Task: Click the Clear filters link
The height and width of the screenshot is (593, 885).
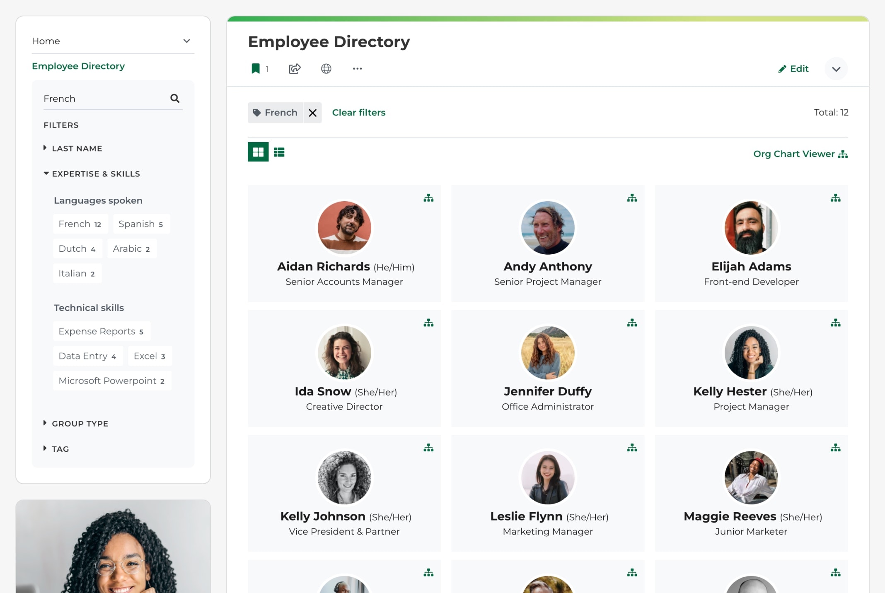Action: click(359, 113)
